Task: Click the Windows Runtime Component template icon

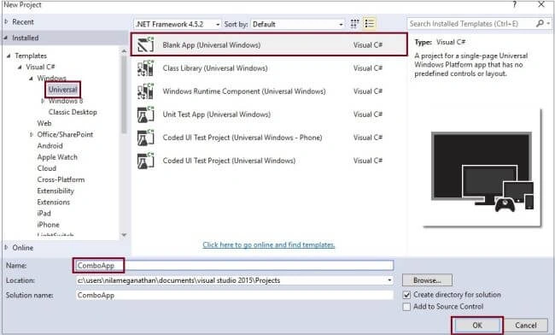Action: (145, 91)
